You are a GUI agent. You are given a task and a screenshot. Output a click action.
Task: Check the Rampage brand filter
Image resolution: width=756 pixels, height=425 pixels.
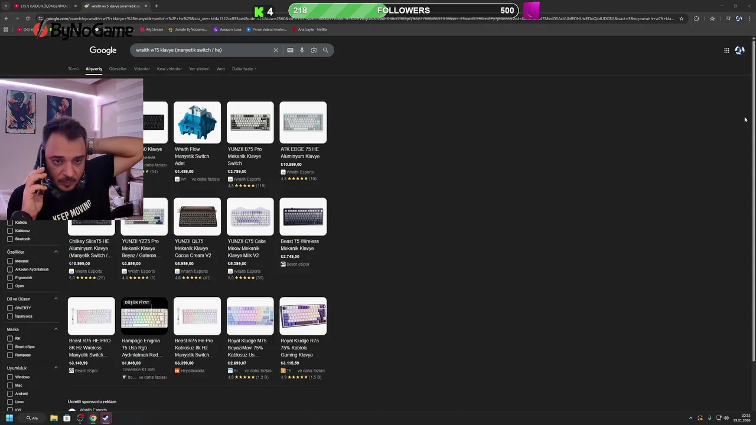pyautogui.click(x=10, y=355)
